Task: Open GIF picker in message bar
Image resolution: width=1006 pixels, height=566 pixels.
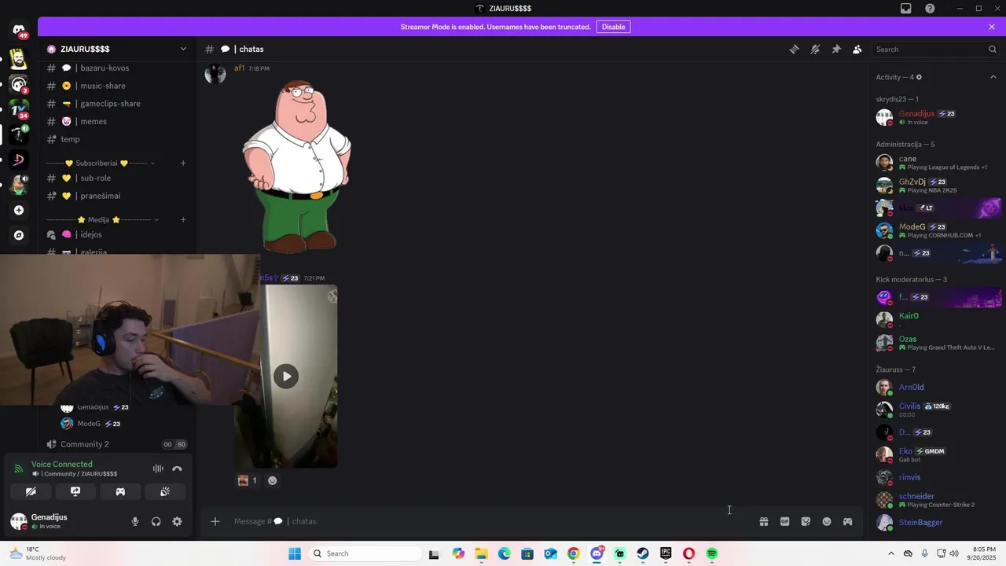Action: [x=784, y=521]
